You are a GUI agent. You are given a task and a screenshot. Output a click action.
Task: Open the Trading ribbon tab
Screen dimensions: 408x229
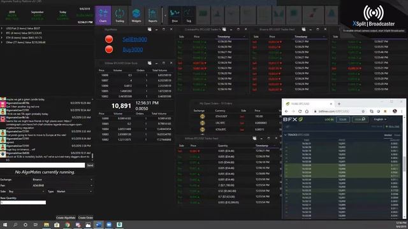[x=120, y=15]
